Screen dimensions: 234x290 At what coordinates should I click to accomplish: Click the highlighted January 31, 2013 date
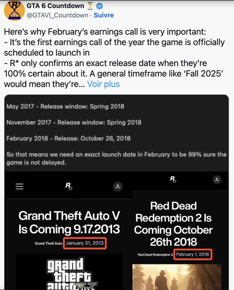[85, 243]
